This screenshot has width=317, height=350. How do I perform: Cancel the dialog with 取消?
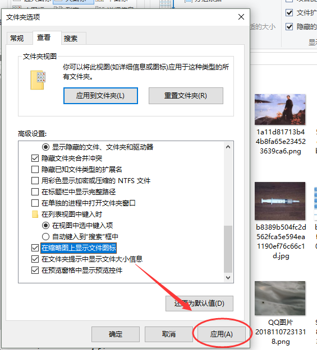point(169,334)
